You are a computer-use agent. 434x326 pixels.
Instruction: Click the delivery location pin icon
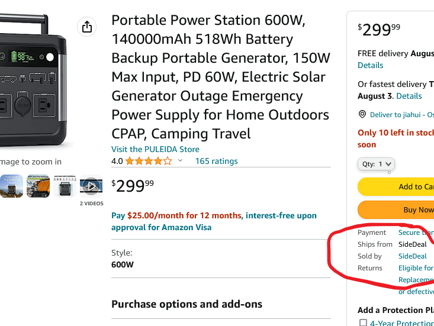(x=362, y=114)
